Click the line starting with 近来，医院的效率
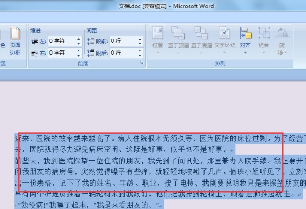Screen dimensions: 306x209 coord(160,139)
